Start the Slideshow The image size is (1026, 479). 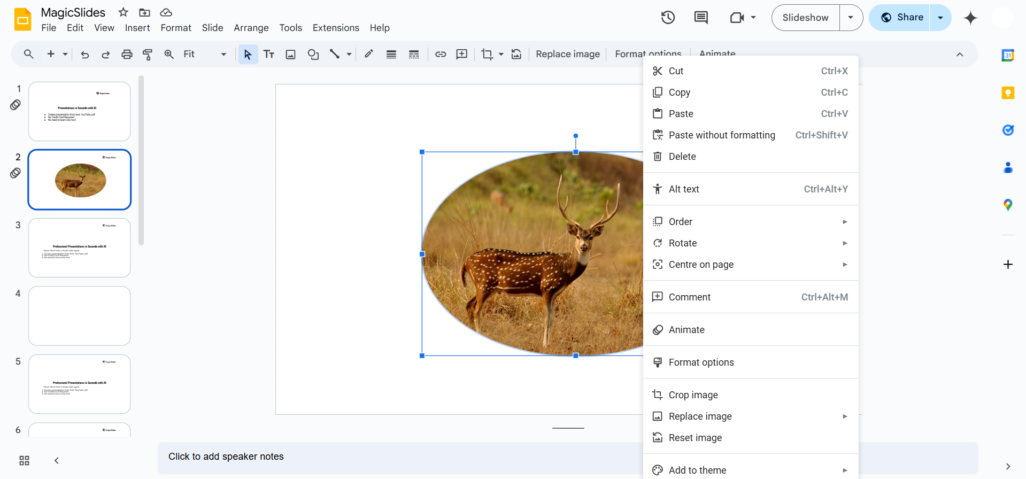(805, 18)
